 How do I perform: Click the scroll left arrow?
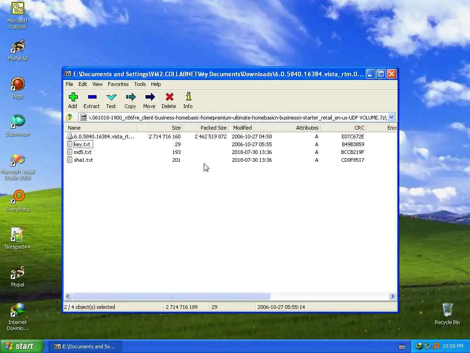coord(68,296)
